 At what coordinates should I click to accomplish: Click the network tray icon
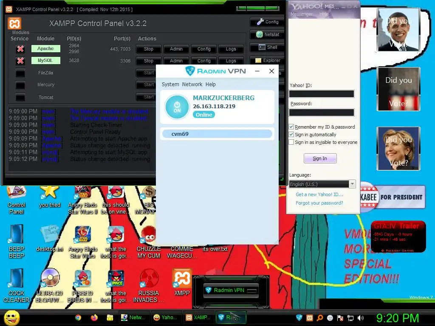[x=350, y=318]
